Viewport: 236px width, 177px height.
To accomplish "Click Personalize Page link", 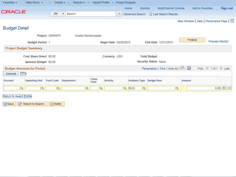I will (216, 21).
